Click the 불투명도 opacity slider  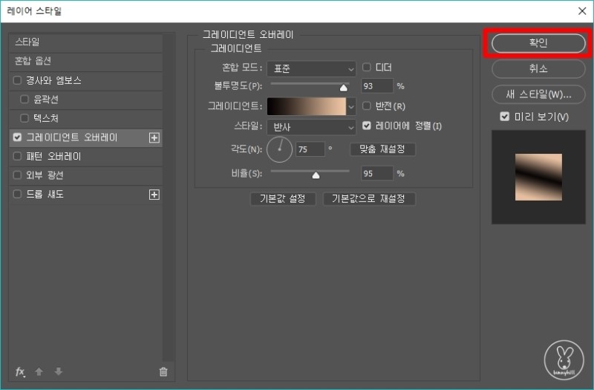(x=310, y=87)
